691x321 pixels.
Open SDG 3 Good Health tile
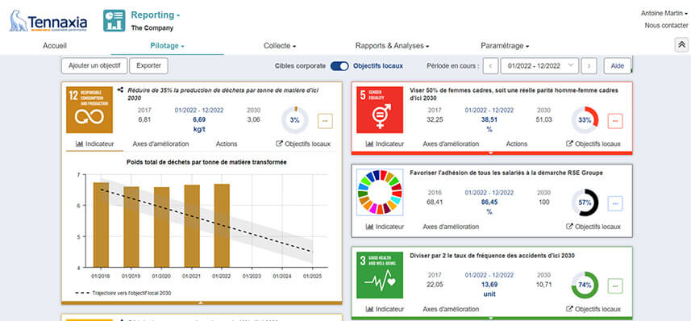380,275
